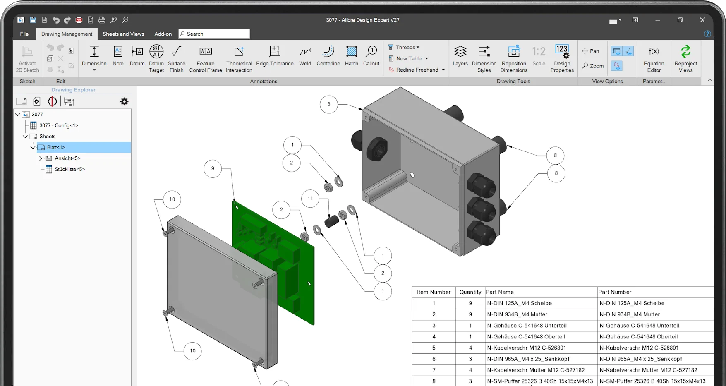The height and width of the screenshot is (386, 726).
Task: Open the Feature Control Frame tool
Action: (x=206, y=59)
